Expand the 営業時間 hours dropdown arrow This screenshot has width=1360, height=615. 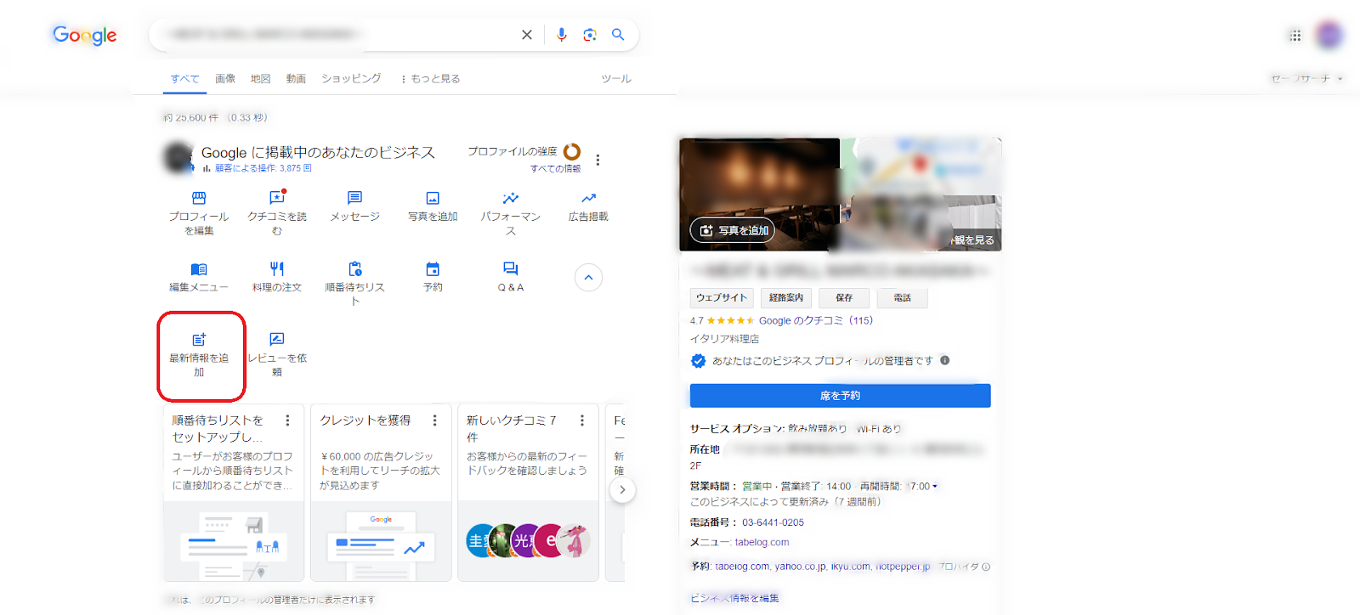(935, 487)
